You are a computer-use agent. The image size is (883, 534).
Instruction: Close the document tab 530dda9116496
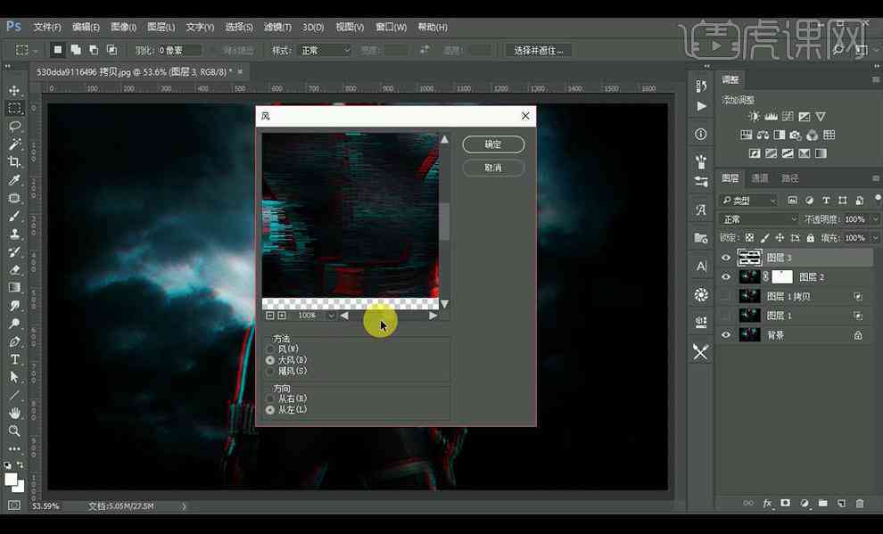tap(241, 72)
